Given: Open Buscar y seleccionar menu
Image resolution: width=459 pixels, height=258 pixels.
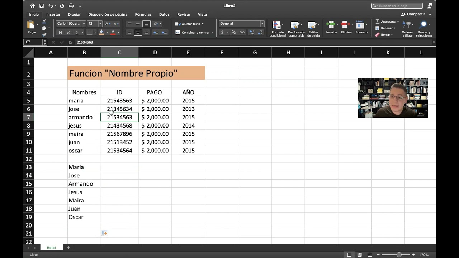Looking at the screenshot, I should 424,29.
